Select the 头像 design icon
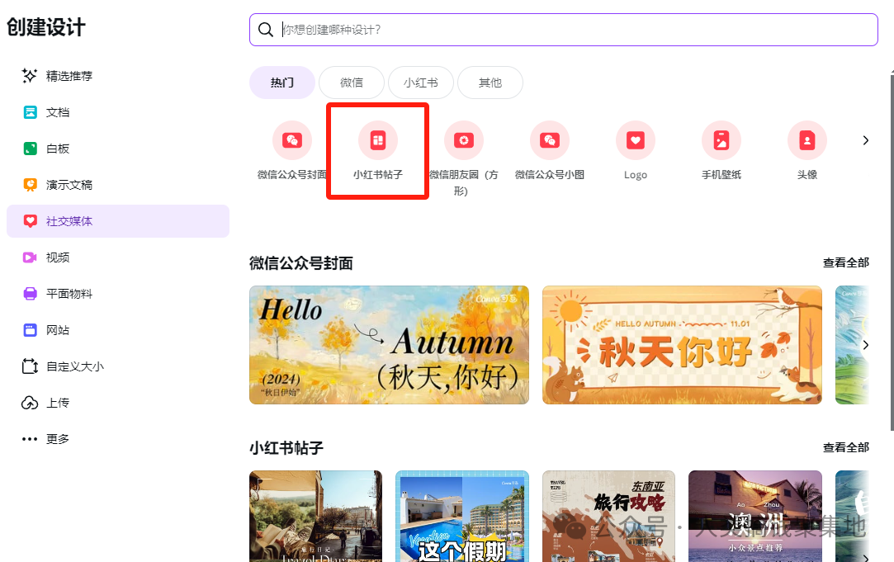 coord(806,139)
